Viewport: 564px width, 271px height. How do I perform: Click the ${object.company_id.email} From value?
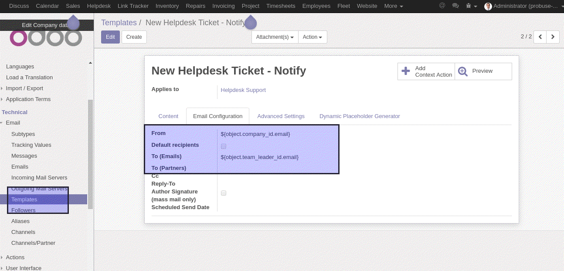click(255, 134)
